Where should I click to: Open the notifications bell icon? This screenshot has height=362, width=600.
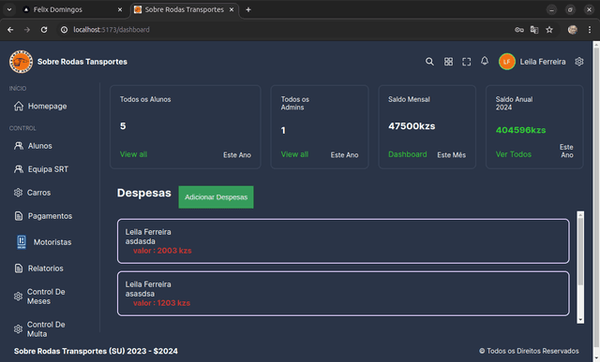(x=485, y=61)
